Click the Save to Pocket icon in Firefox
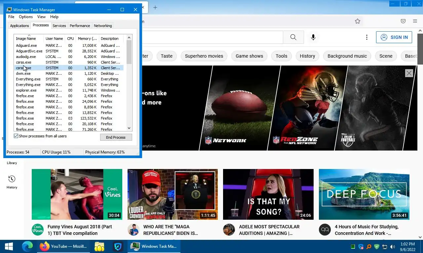The image size is (423, 253). click(403, 21)
